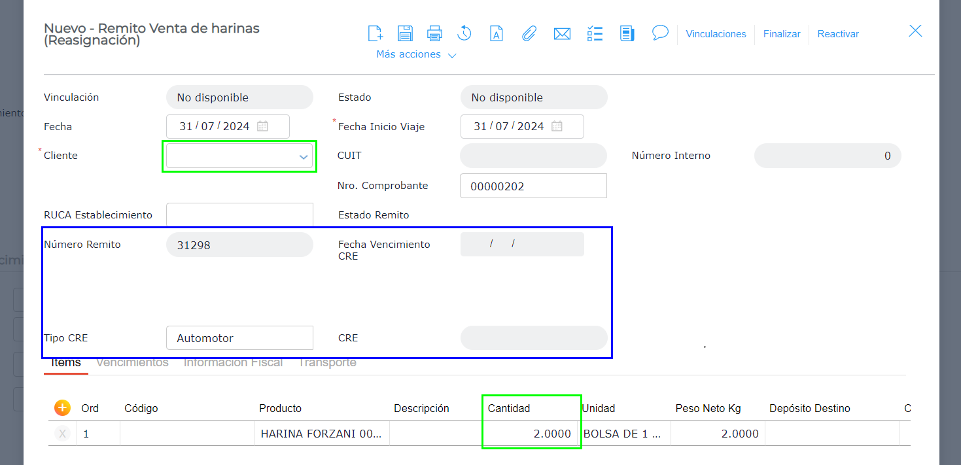Image resolution: width=961 pixels, height=465 pixels.
Task: Switch to the Vencimientos tab
Action: [132, 362]
